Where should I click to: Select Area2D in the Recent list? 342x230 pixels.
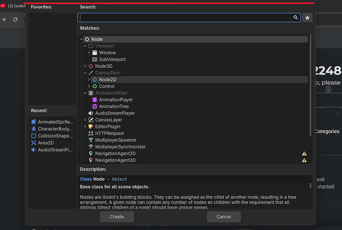[x=53, y=143]
